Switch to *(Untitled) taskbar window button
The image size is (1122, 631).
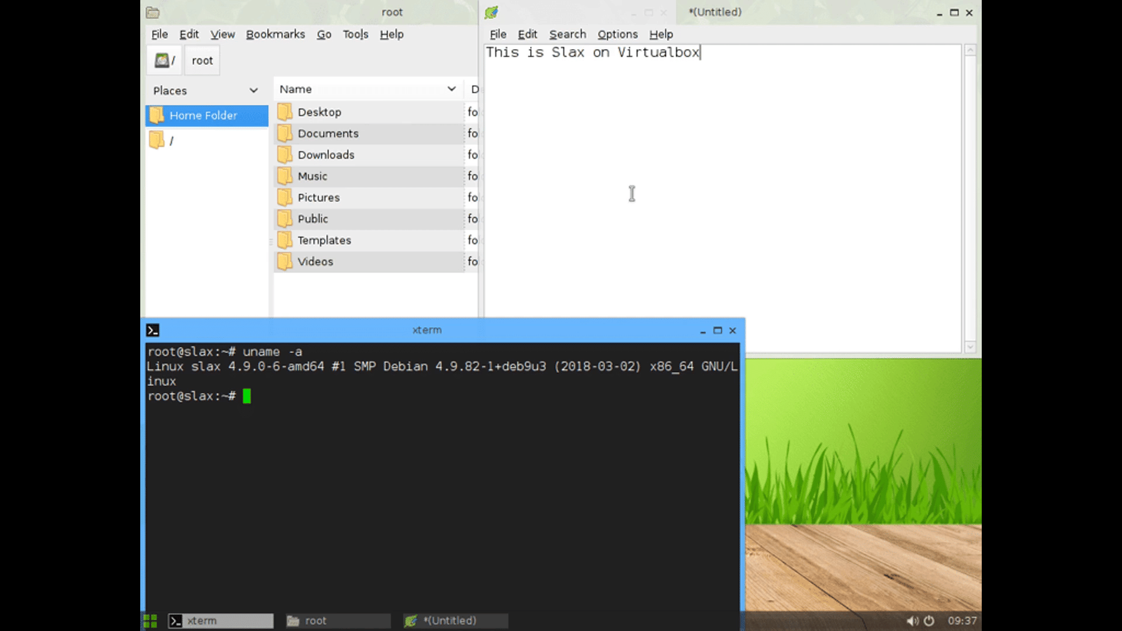point(455,620)
